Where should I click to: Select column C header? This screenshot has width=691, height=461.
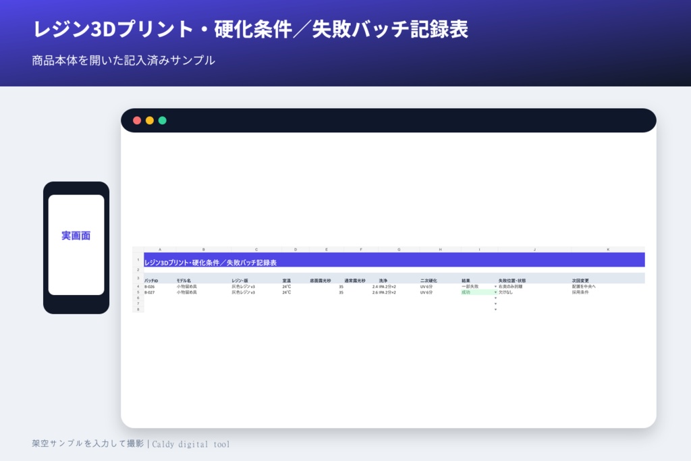256,250
